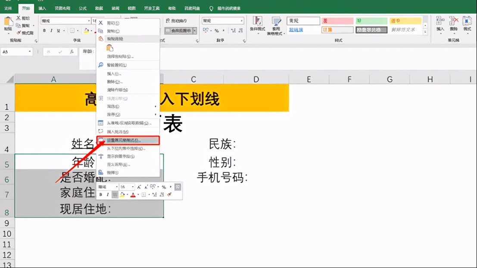Click the Conditional Formatting button
This screenshot has width=477, height=268.
coord(257,26)
